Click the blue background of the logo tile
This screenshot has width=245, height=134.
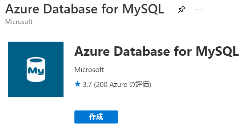point(16,50)
